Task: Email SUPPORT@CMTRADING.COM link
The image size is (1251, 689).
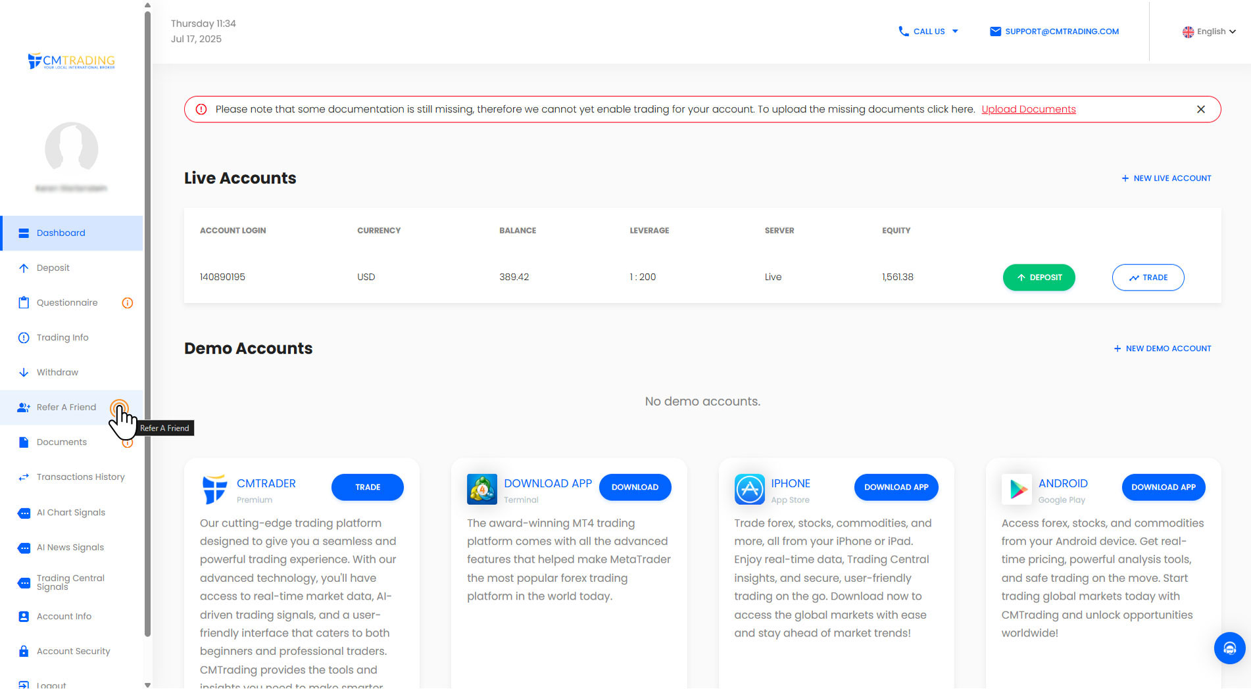Action: (1062, 32)
